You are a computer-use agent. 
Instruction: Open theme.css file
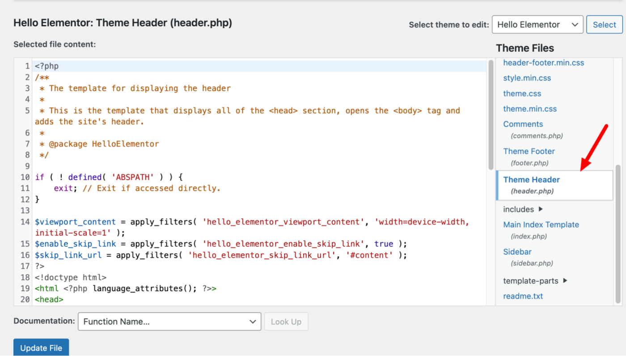[522, 93]
